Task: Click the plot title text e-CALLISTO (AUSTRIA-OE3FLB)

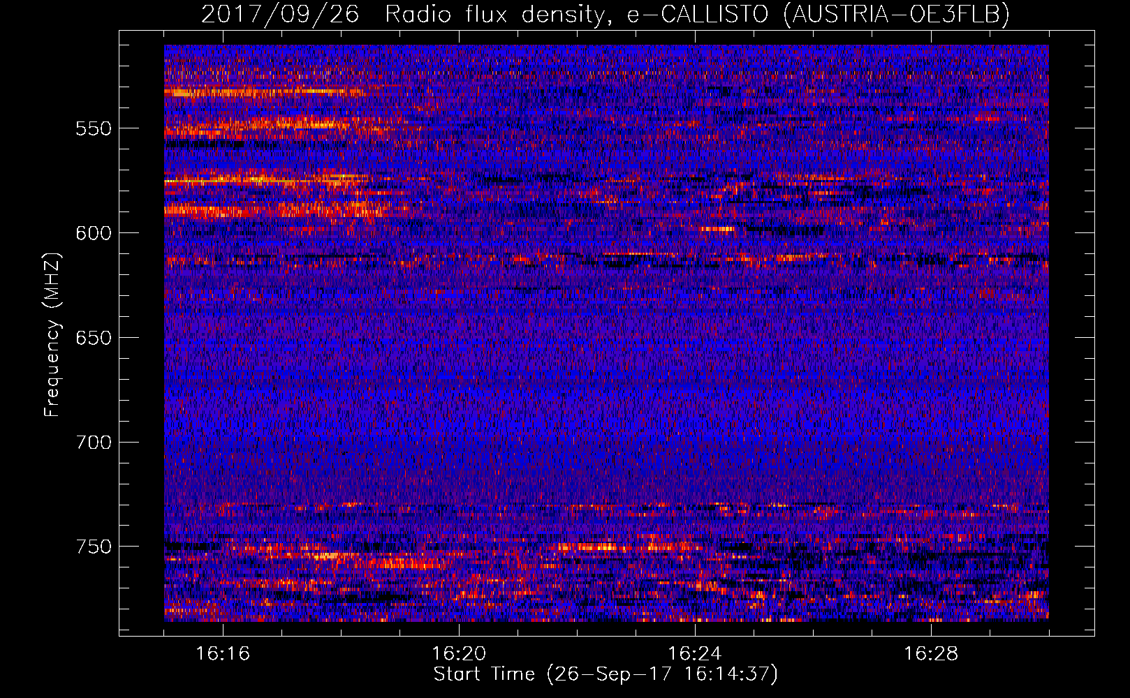Action: 818,14
